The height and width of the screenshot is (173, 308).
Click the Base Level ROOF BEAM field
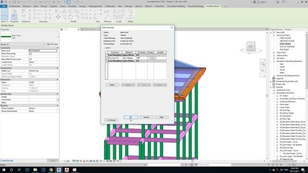tap(43, 50)
